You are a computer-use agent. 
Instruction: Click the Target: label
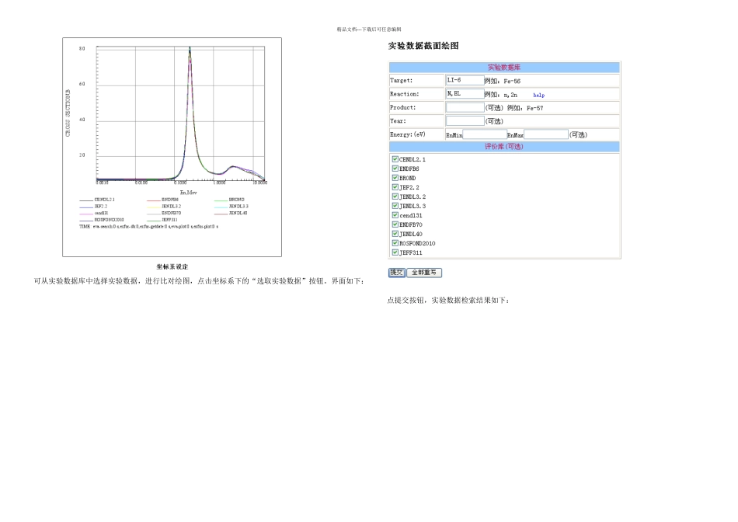point(401,81)
